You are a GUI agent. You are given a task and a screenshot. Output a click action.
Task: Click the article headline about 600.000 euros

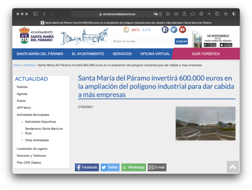click(x=156, y=86)
